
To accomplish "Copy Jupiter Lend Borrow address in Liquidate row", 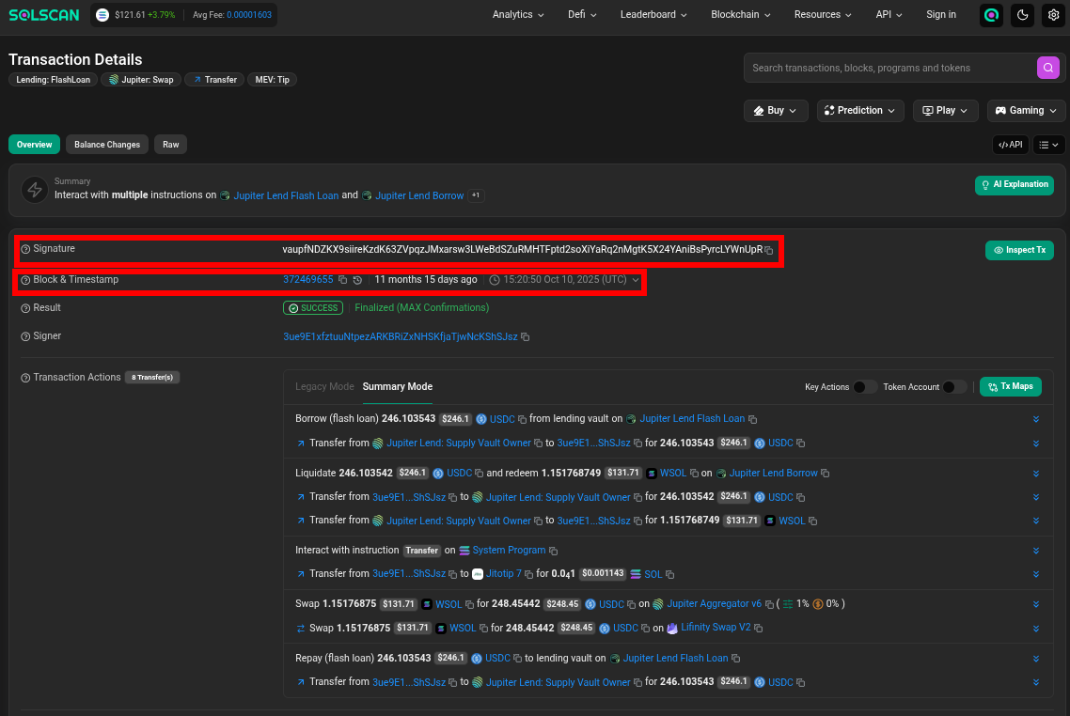I will (x=825, y=474).
